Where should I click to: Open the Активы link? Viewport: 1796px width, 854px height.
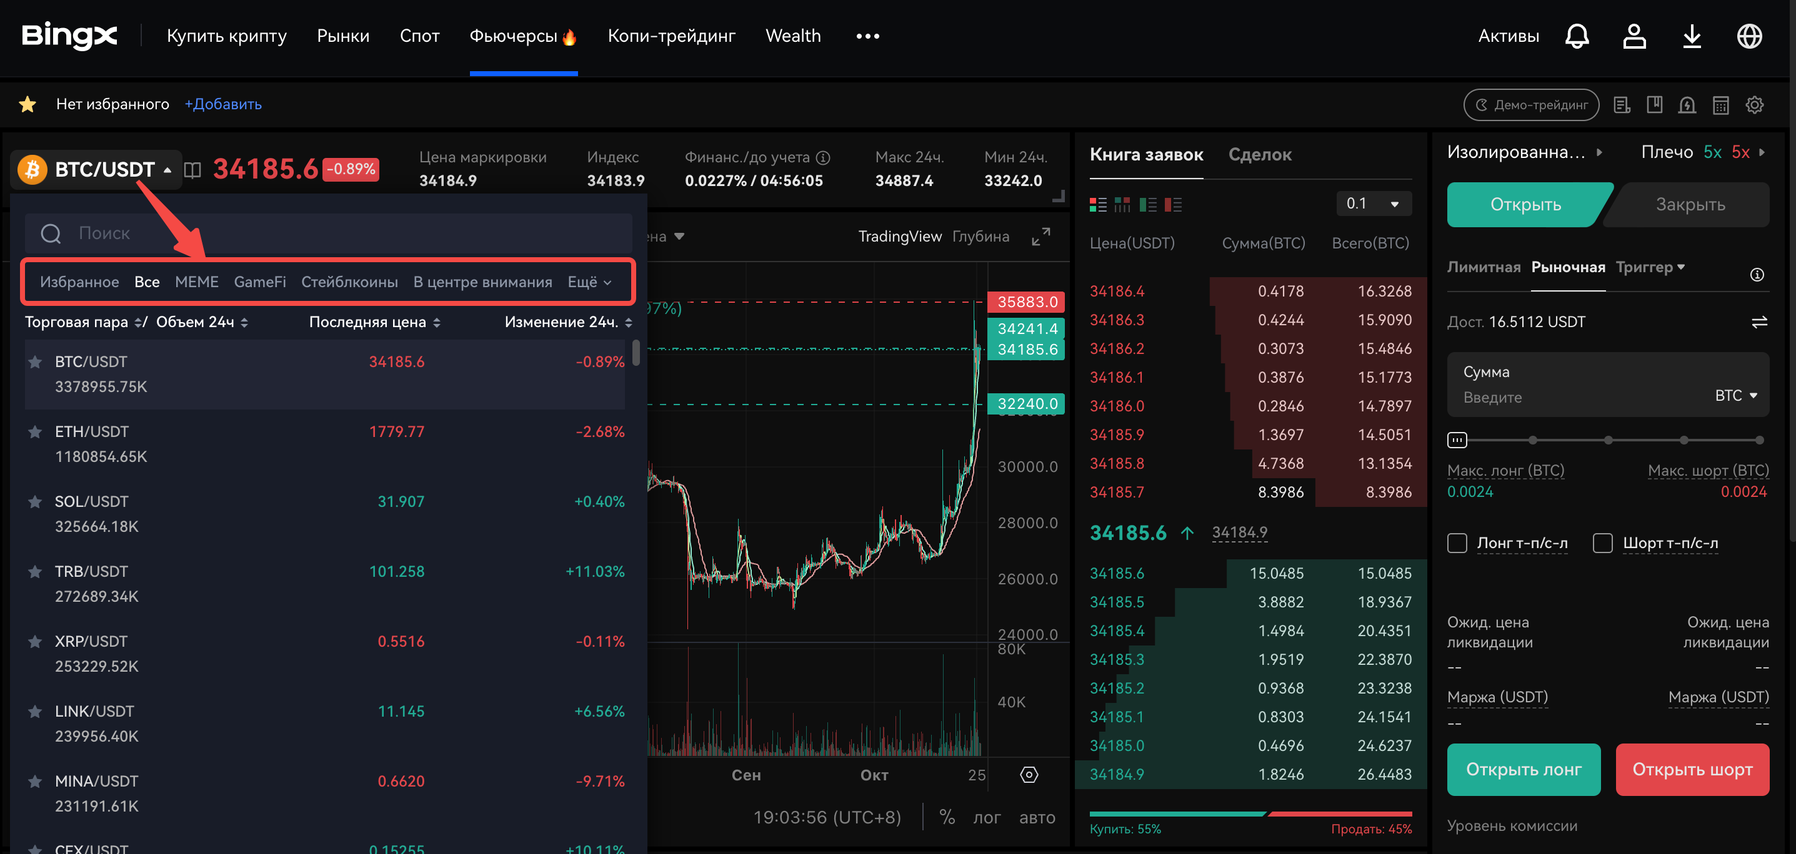pos(1508,36)
